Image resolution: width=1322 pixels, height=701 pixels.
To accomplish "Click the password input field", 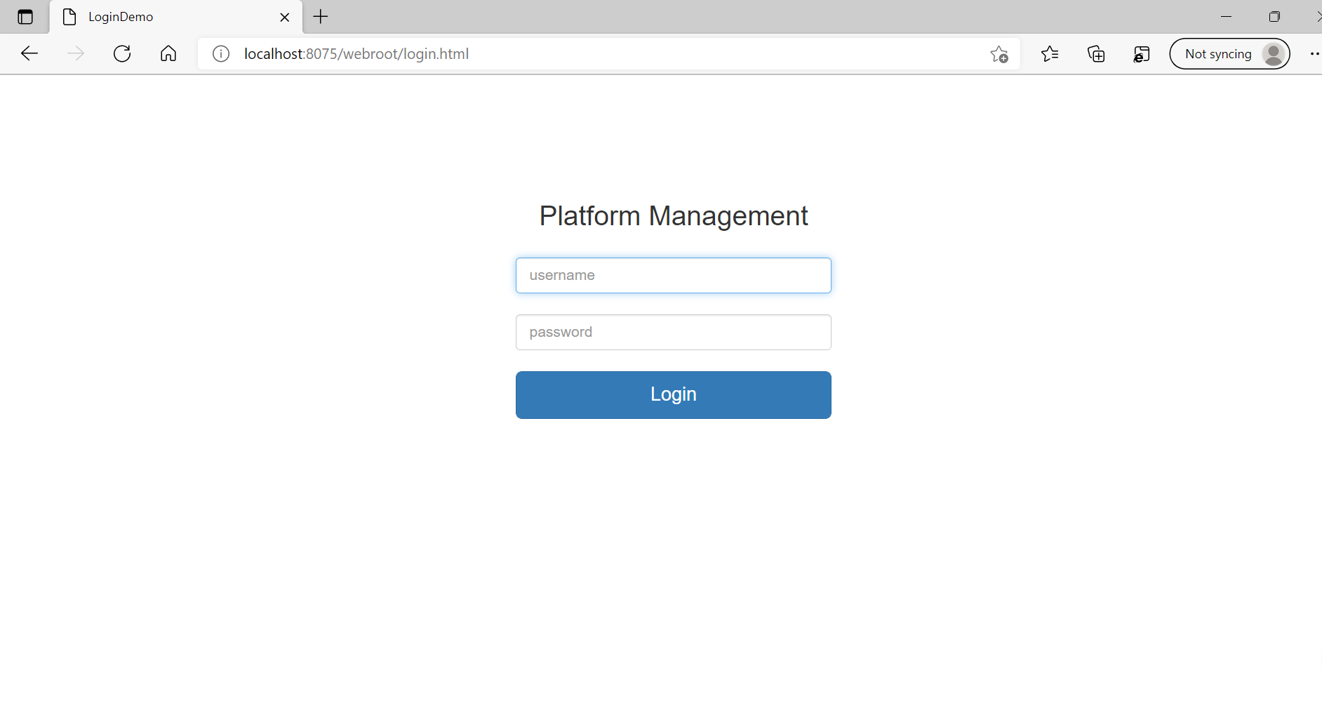I will pos(673,332).
